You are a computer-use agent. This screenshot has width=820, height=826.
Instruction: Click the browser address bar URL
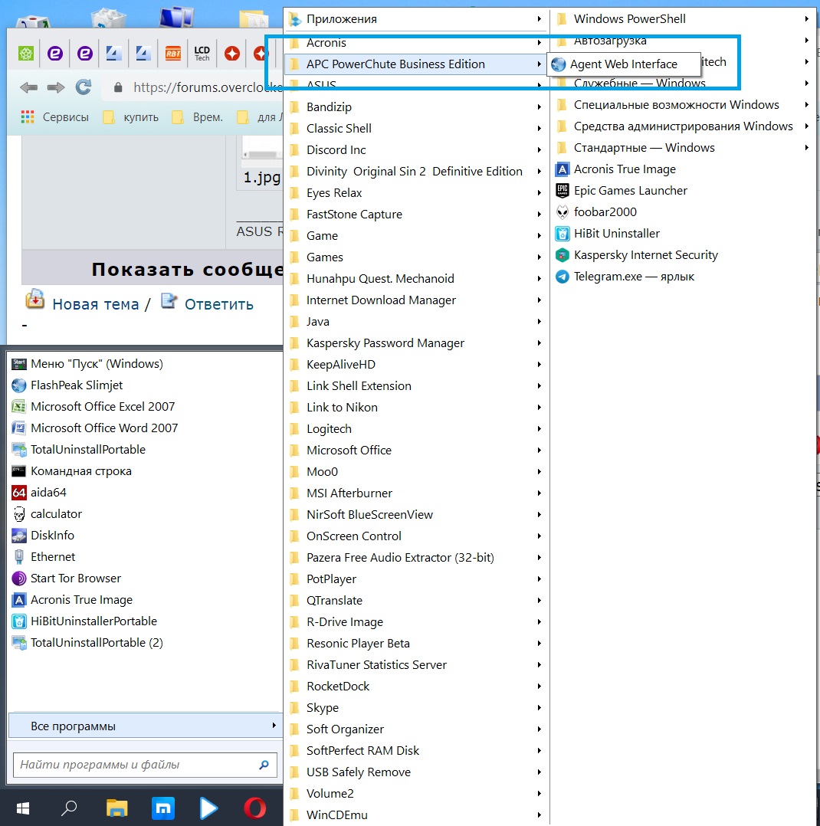(x=207, y=87)
